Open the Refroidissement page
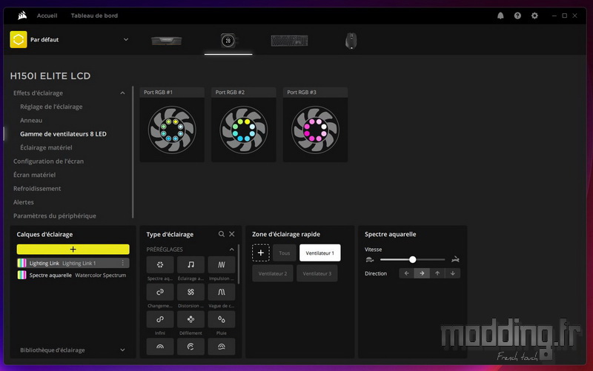Viewport: 593px width, 371px height. coord(37,188)
